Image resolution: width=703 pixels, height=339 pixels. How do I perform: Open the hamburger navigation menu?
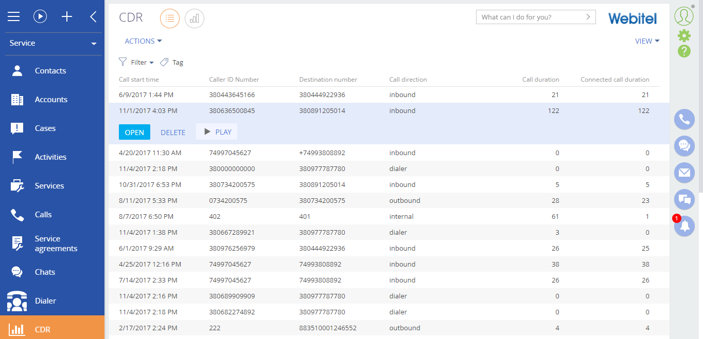click(x=13, y=16)
